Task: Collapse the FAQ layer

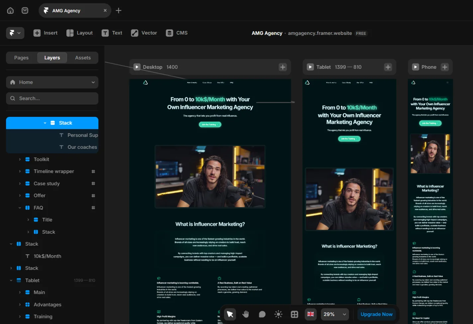Action: pyautogui.click(x=20, y=208)
